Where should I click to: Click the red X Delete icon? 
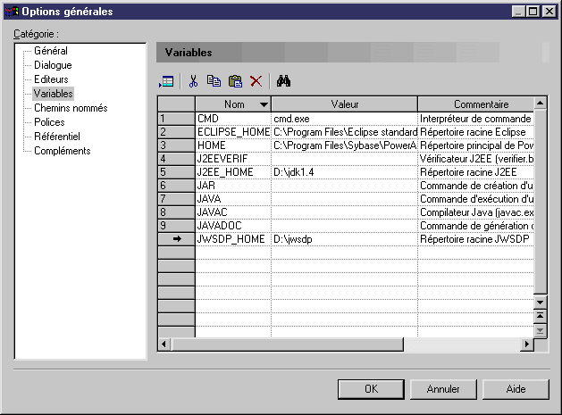256,81
